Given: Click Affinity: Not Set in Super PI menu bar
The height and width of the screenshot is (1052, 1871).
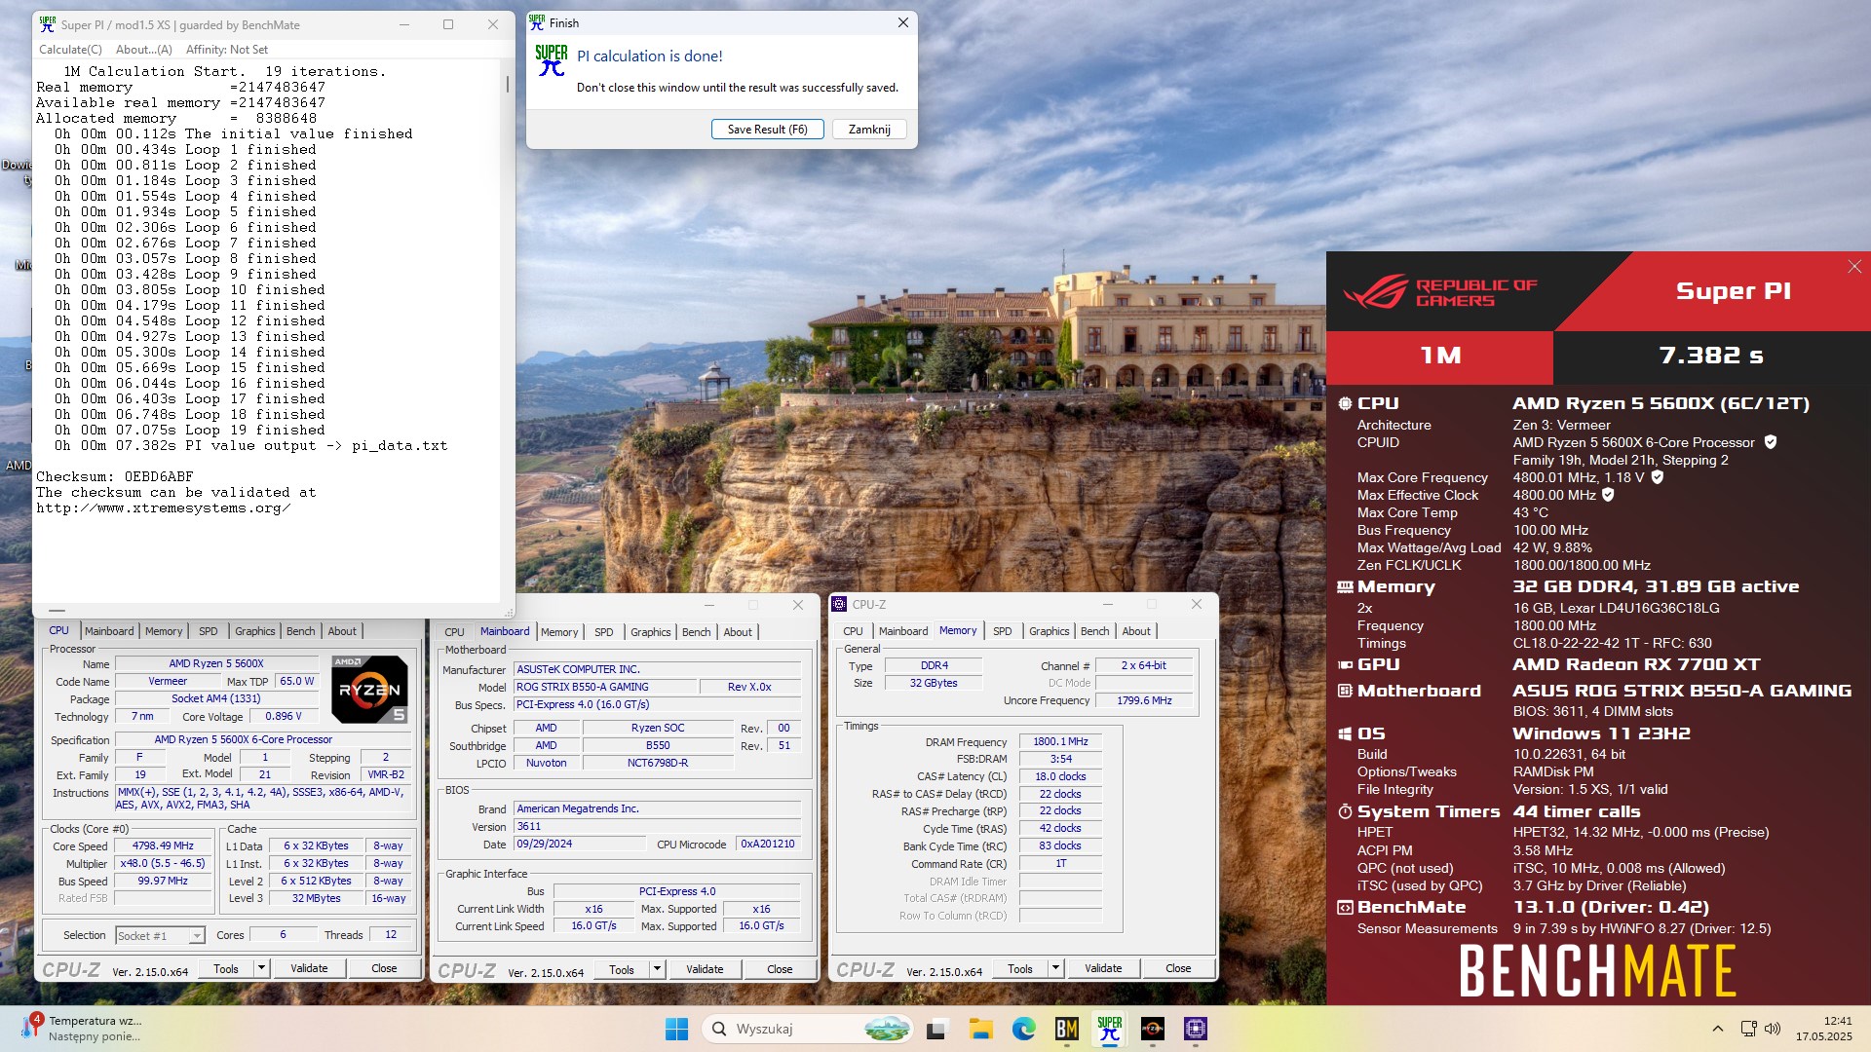Looking at the screenshot, I should click(x=227, y=50).
